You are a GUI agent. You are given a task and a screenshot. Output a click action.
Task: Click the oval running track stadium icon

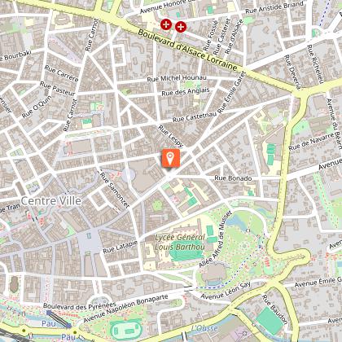coord(127,331)
